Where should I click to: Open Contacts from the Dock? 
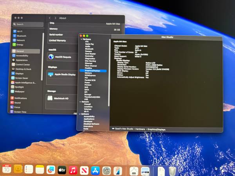[x=18, y=169]
